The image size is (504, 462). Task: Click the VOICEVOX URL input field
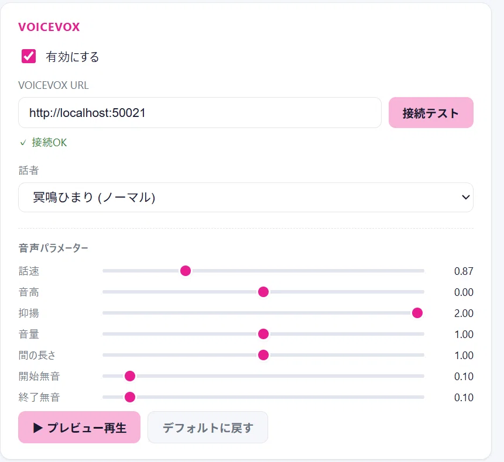point(200,113)
